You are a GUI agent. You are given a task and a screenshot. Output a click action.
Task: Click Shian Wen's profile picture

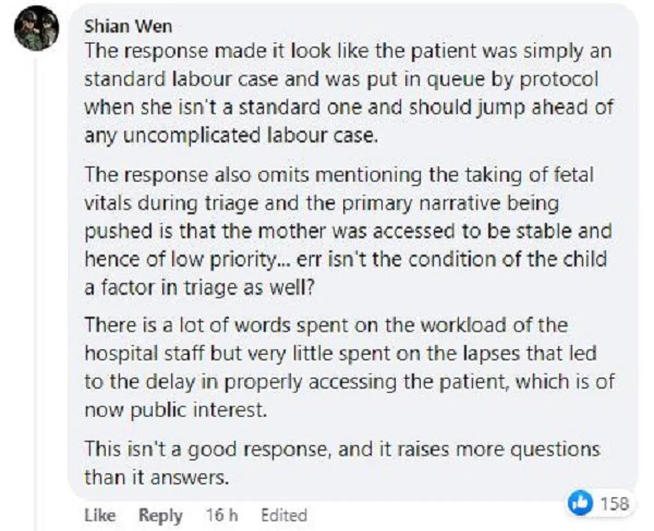pos(36,28)
